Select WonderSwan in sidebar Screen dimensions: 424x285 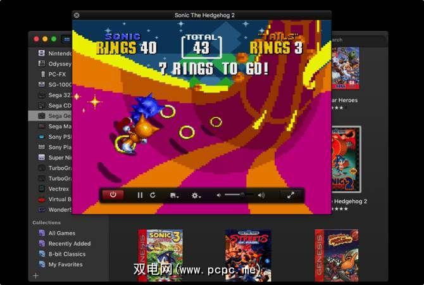point(54,210)
